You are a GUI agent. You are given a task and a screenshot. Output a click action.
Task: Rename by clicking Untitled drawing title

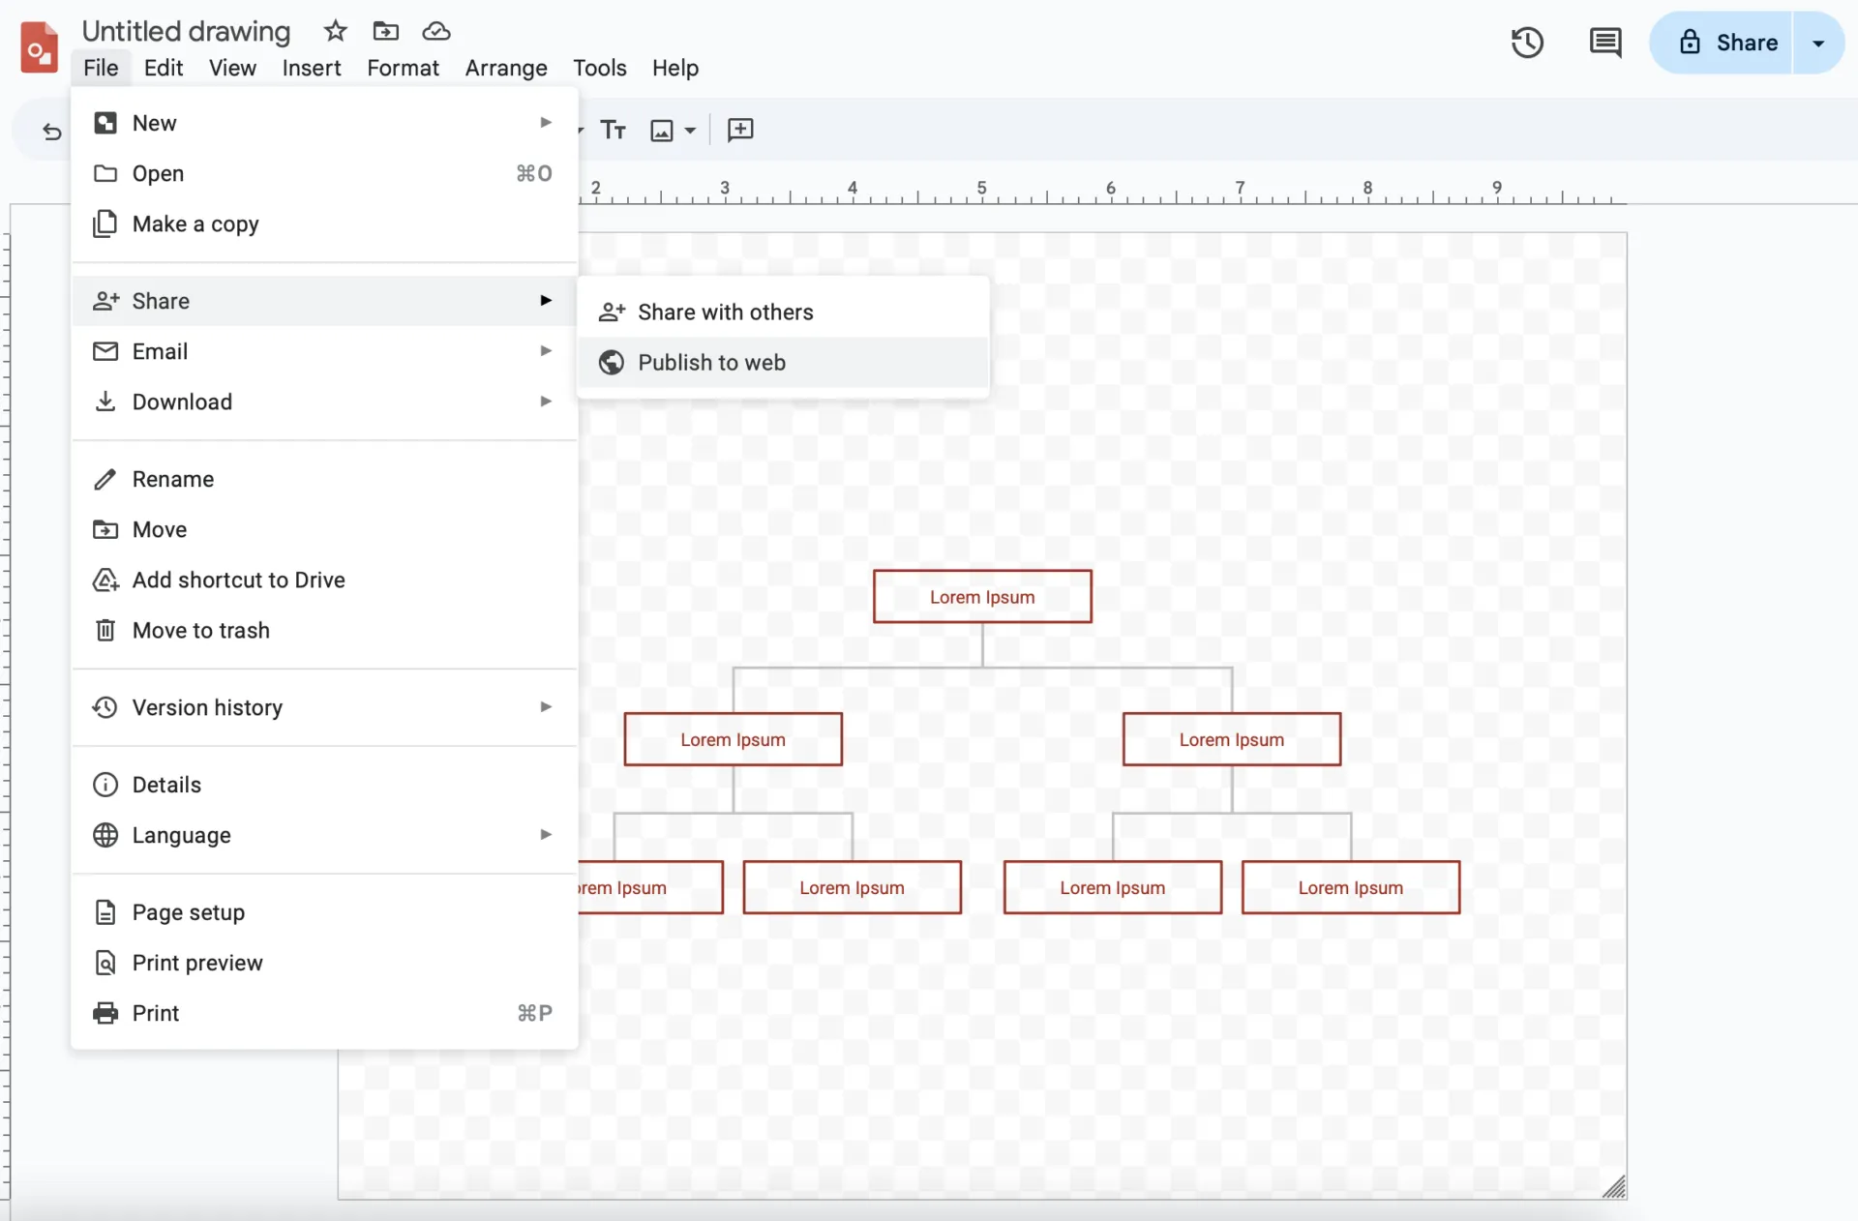pos(186,31)
